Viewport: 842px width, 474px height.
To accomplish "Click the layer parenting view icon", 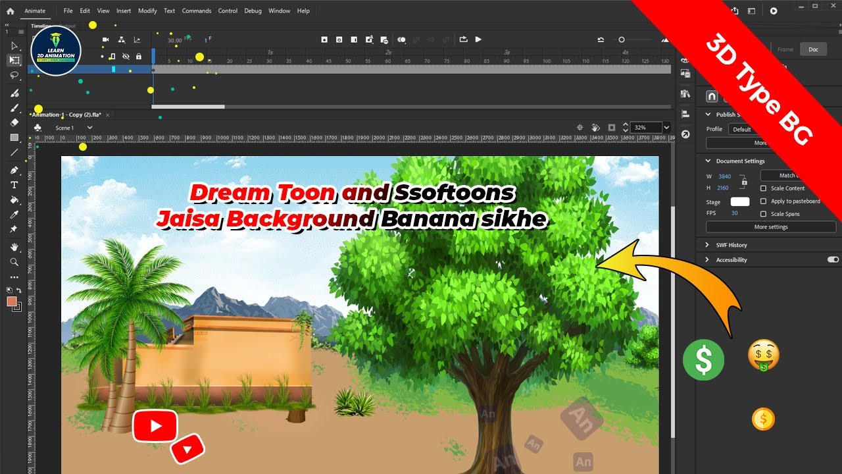I will (x=121, y=40).
